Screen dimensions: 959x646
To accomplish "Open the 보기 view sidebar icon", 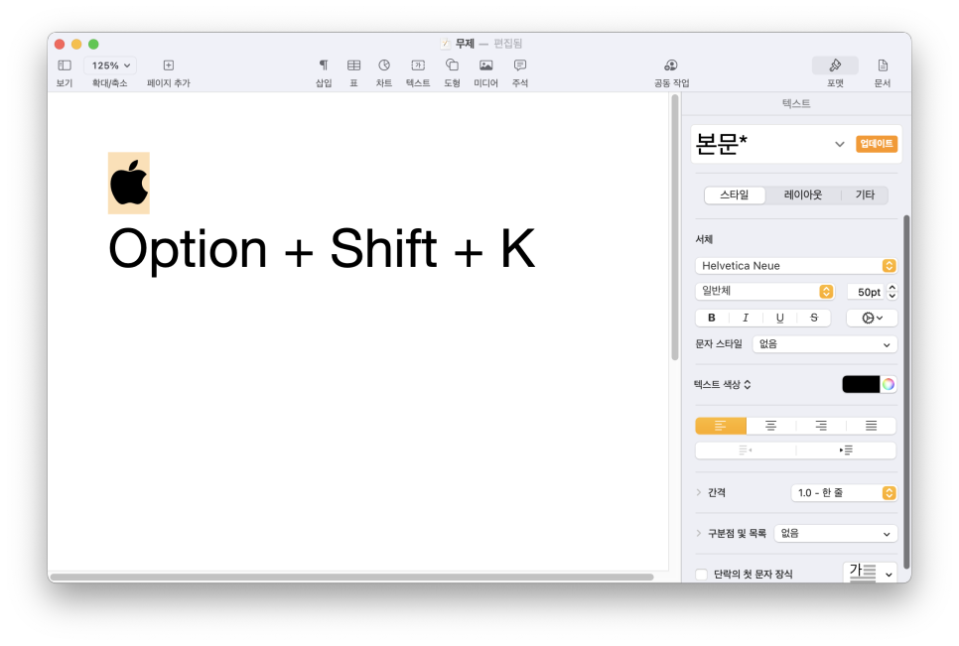I will coord(65,65).
